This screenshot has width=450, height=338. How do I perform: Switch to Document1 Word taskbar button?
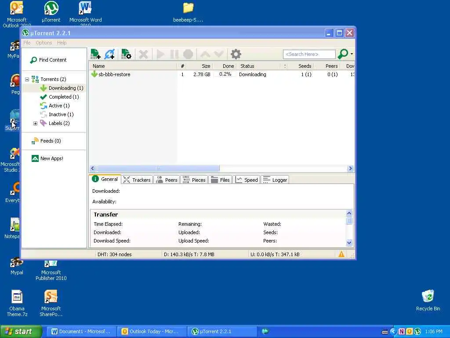click(x=81, y=331)
